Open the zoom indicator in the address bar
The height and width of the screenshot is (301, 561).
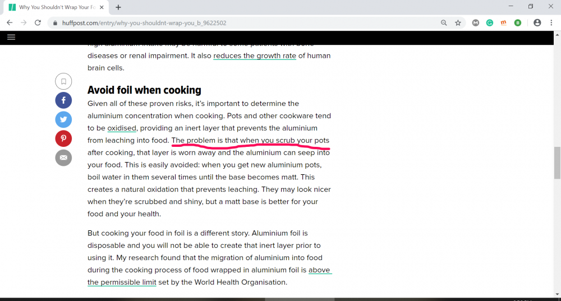444,23
